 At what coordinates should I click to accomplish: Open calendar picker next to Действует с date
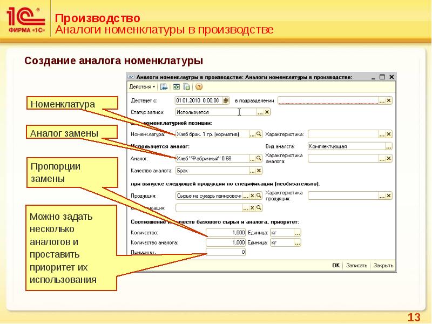click(x=226, y=100)
